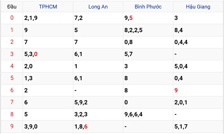The image size is (224, 134).
Task: Open the TPHCM column header link
Action: pos(48,7)
